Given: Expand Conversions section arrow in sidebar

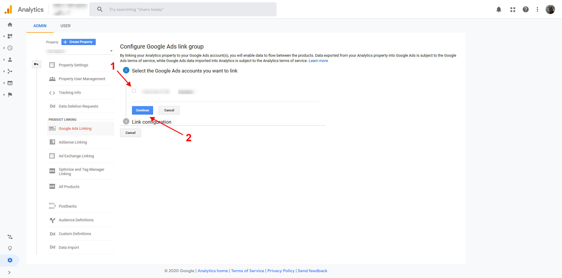Looking at the screenshot, I should pos(4,95).
